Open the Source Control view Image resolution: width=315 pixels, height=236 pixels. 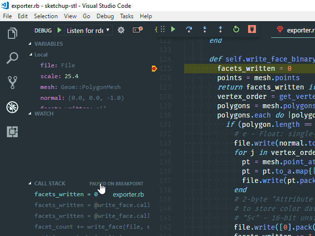pyautogui.click(x=12, y=82)
